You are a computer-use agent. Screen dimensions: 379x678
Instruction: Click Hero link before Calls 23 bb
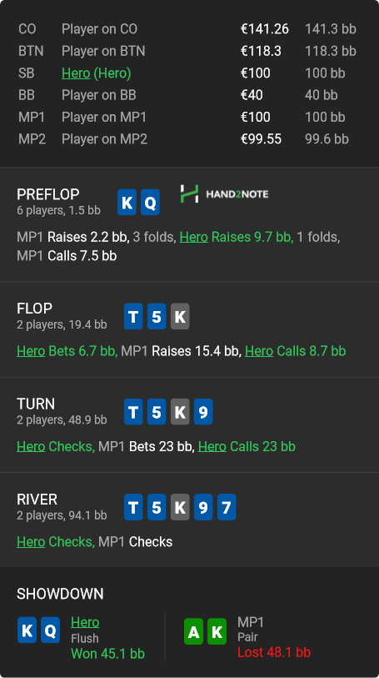(212, 446)
